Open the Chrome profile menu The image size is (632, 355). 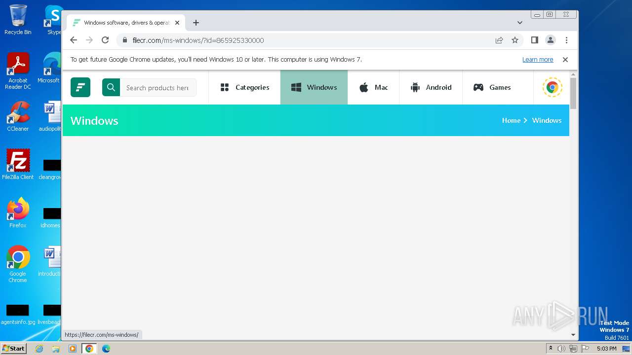tap(551, 40)
